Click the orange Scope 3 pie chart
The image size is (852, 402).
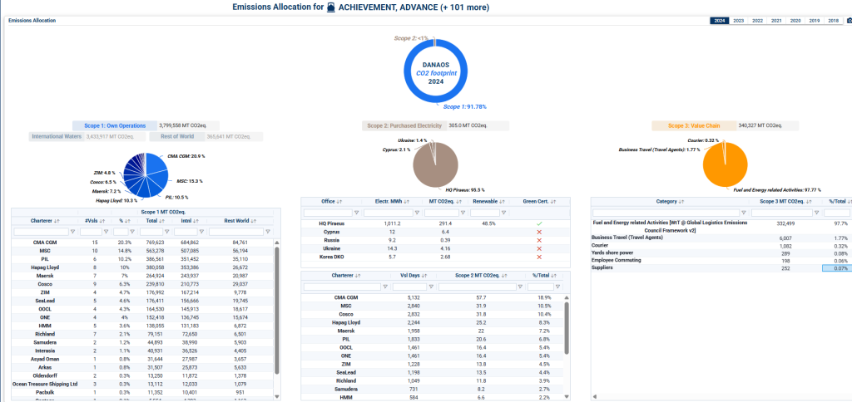pos(725,165)
